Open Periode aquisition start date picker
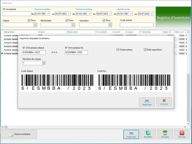 point(48,14)
